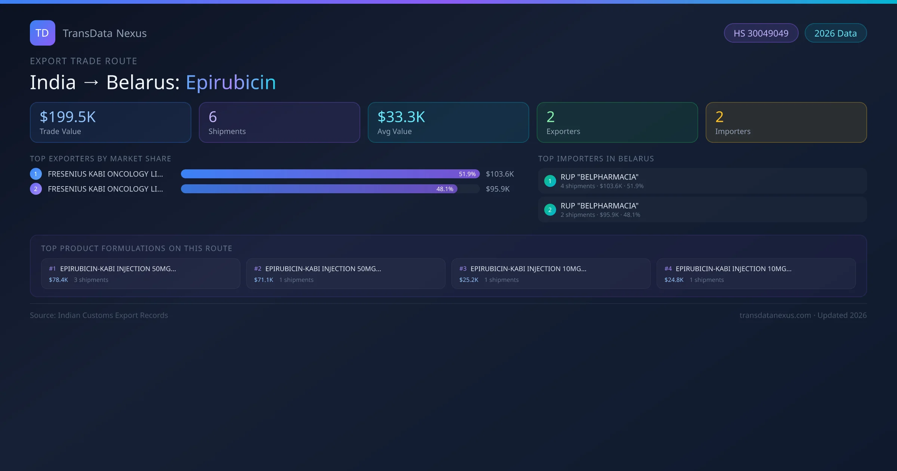Click the 48.1% market share bar
This screenshot has height=471, width=897.
tap(318, 189)
